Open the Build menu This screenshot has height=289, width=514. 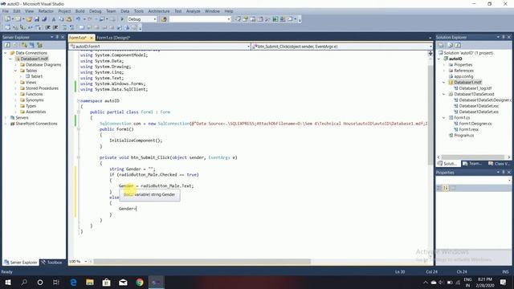[x=80, y=11]
